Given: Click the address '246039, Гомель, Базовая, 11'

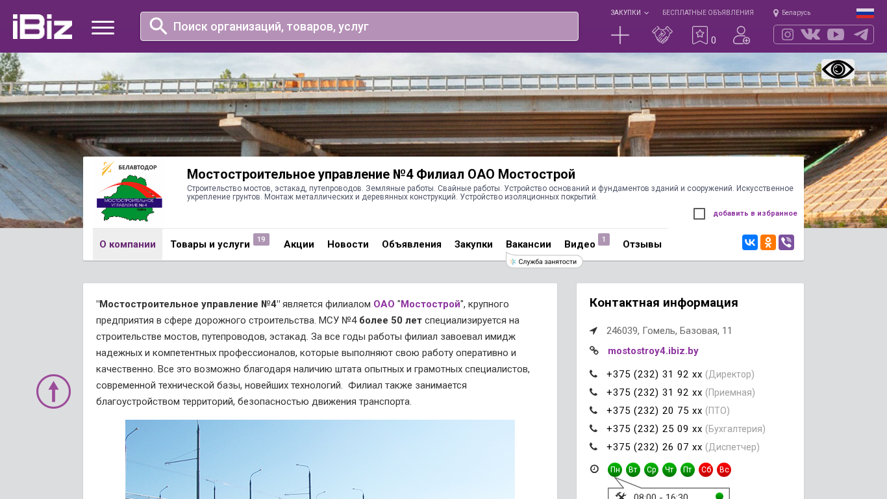Looking at the screenshot, I should [669, 331].
